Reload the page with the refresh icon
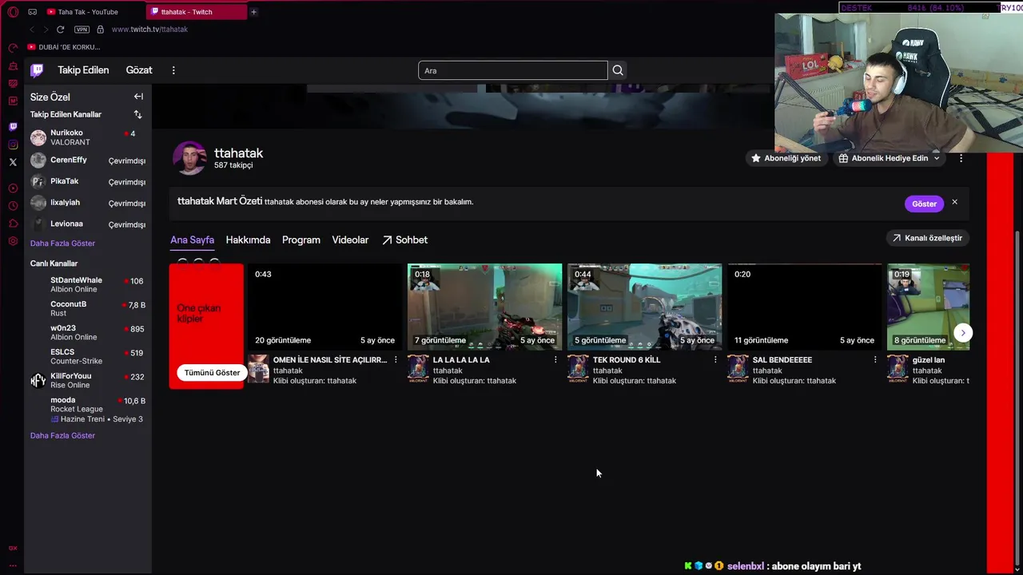 click(x=60, y=30)
